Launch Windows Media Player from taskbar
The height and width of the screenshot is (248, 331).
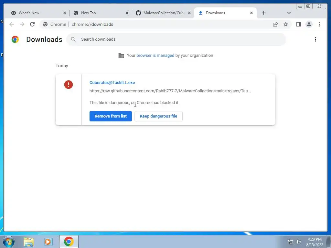48,242
